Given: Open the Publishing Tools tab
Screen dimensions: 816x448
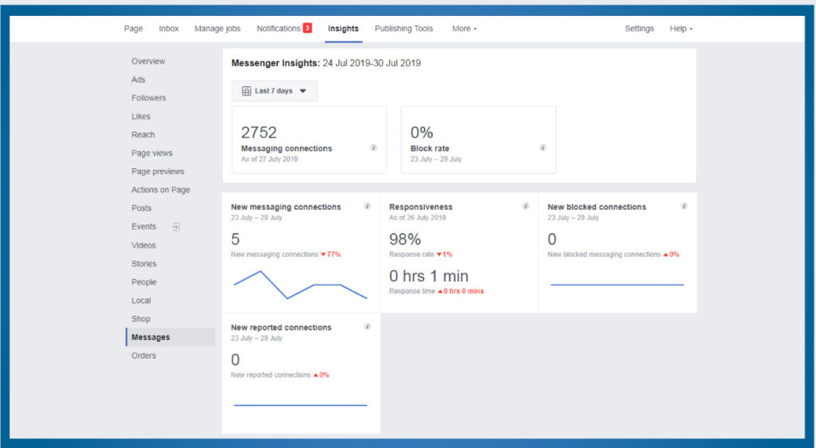Looking at the screenshot, I should pos(404,29).
